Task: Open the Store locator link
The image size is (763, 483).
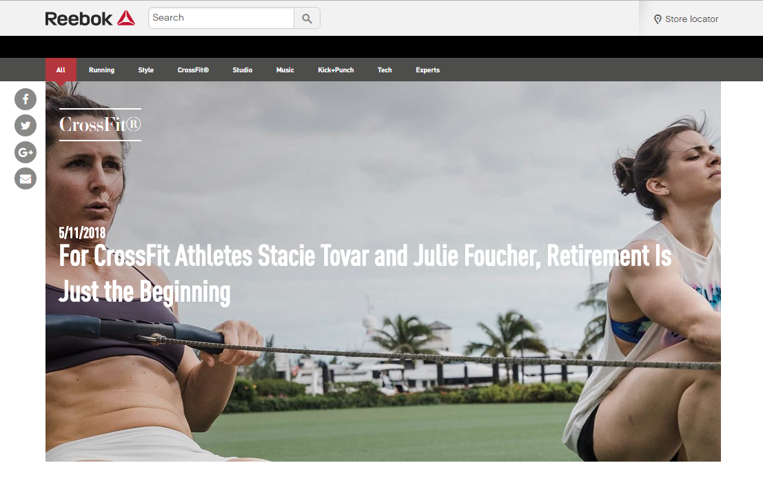Action: click(x=686, y=19)
